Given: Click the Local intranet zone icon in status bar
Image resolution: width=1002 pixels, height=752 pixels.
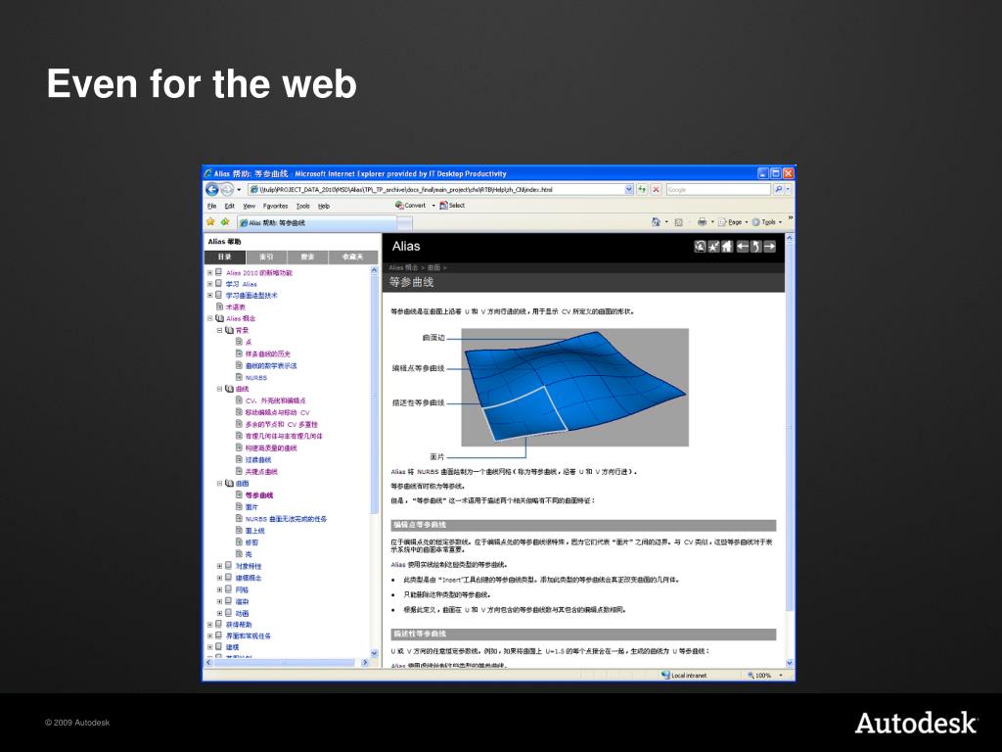Looking at the screenshot, I should click(x=665, y=675).
